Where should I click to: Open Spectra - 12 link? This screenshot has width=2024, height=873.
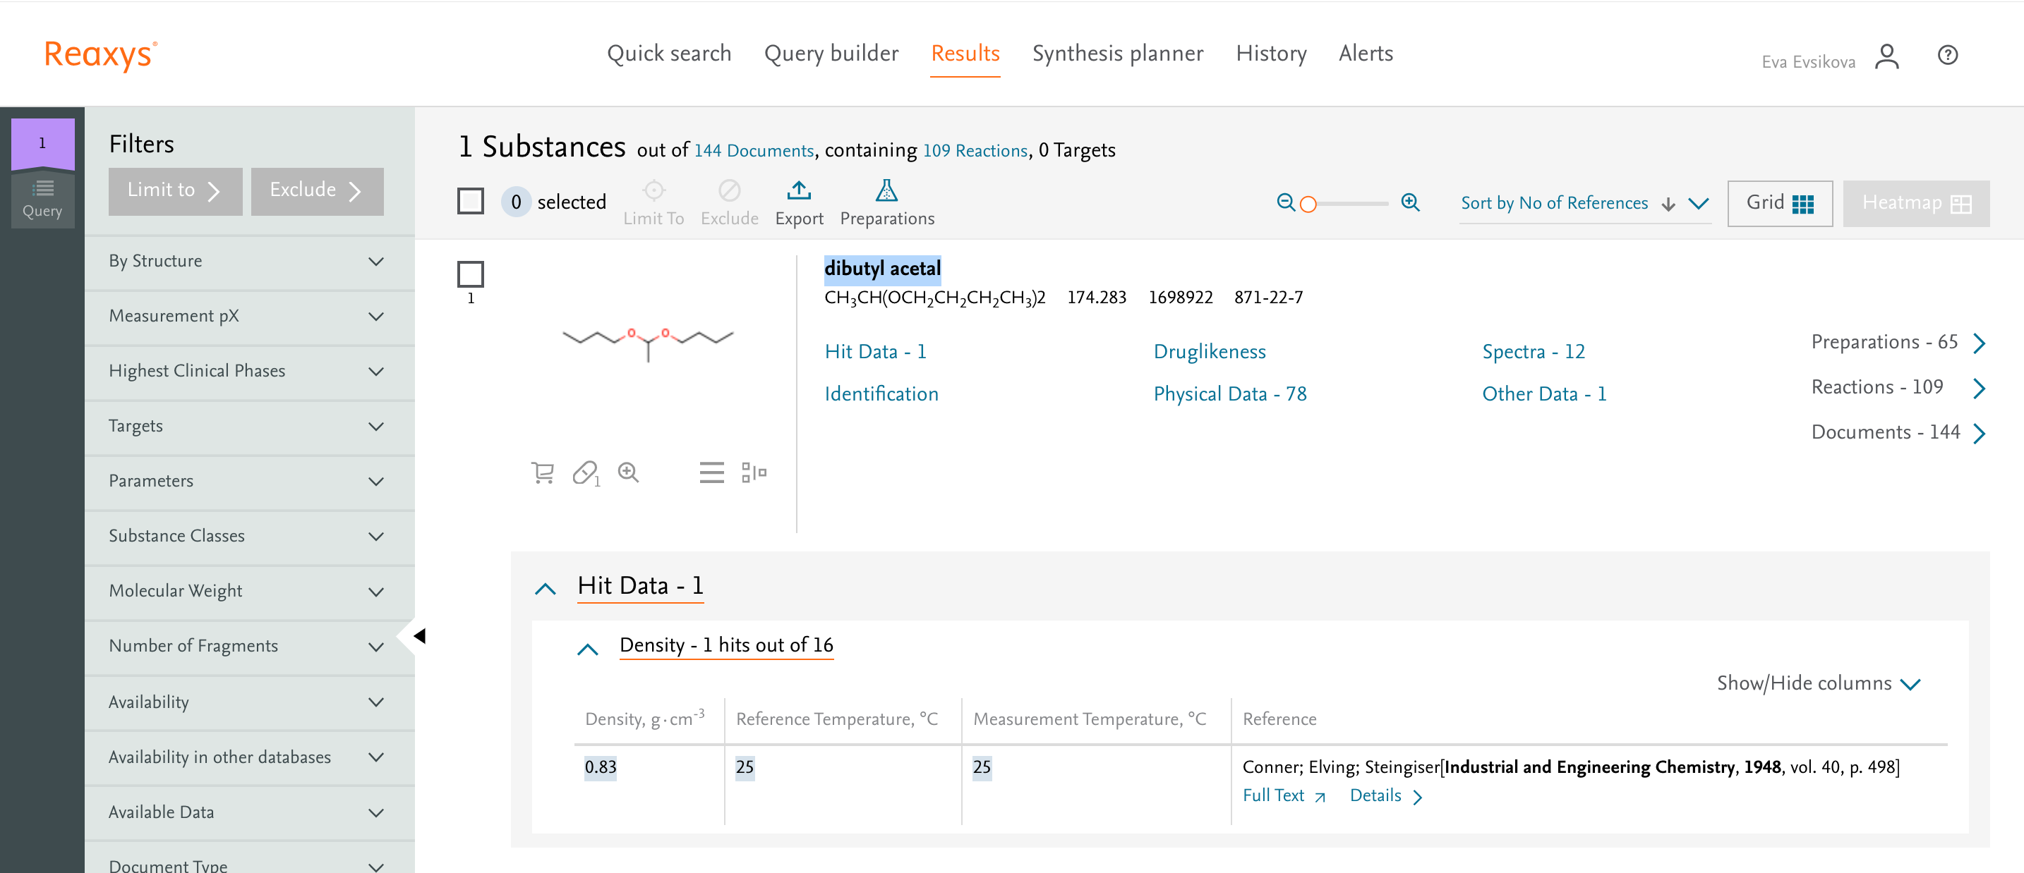point(1533,352)
